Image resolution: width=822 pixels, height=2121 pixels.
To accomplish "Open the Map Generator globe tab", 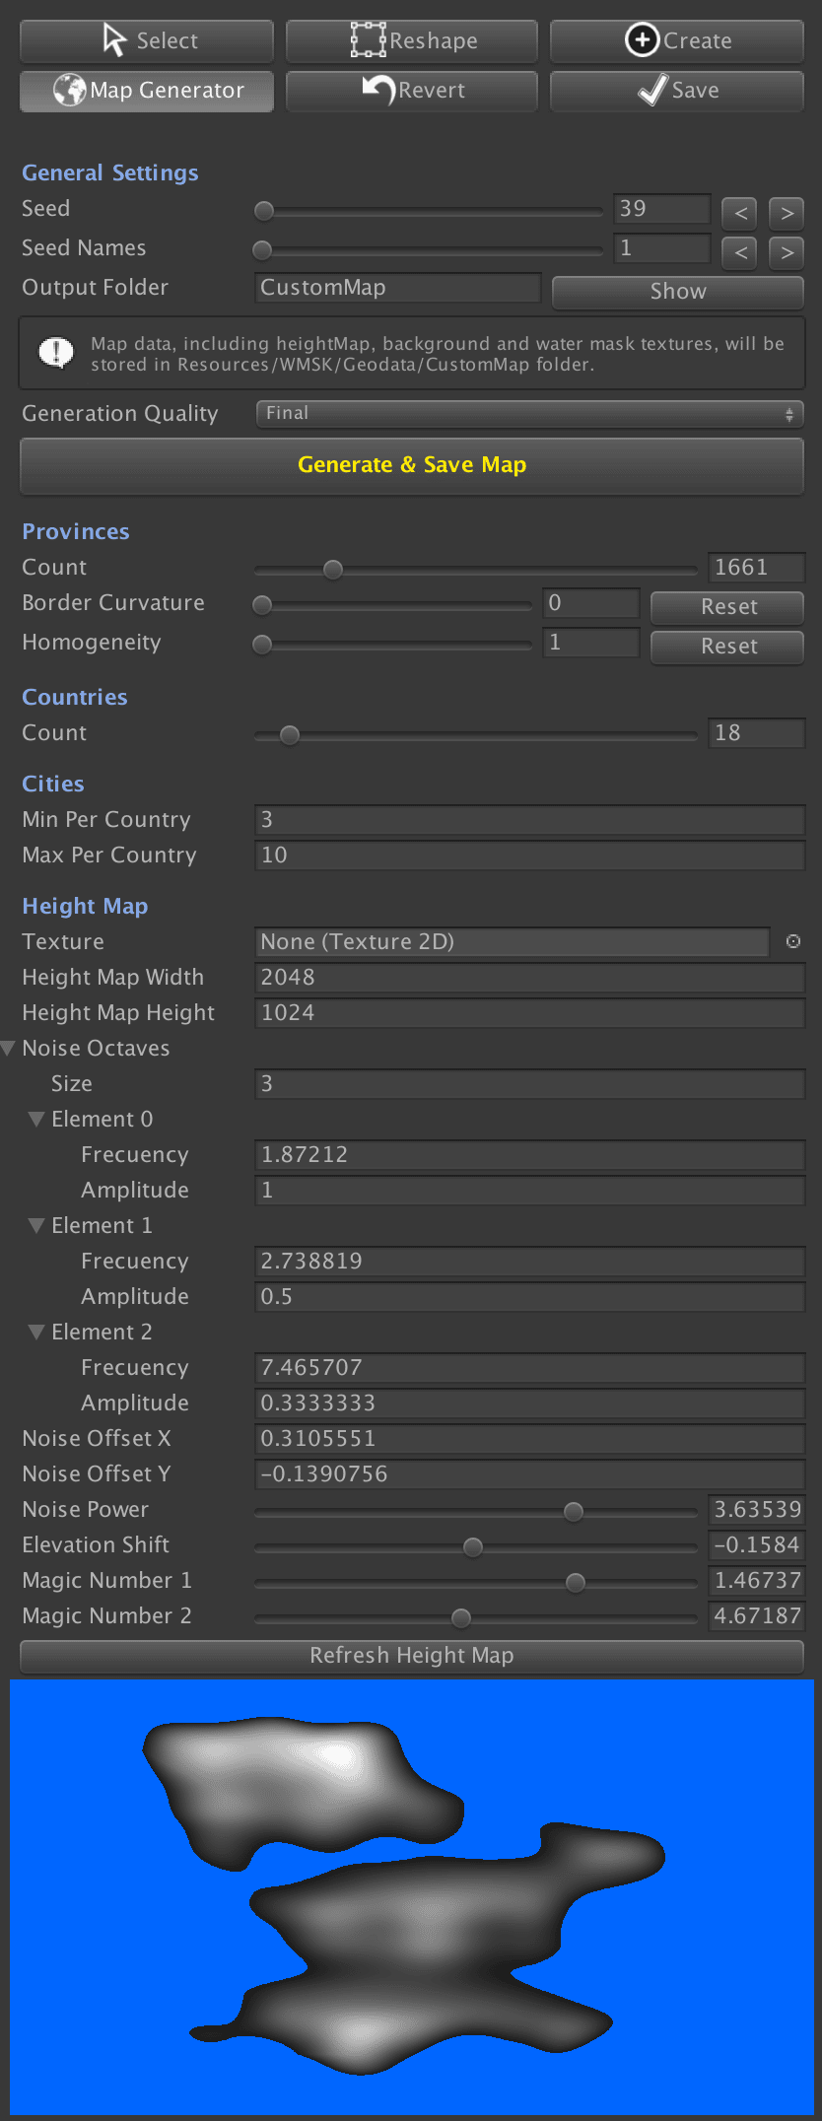I will point(147,91).
